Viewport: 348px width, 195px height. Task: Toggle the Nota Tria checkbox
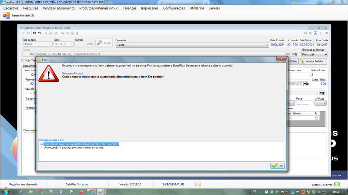23,60
